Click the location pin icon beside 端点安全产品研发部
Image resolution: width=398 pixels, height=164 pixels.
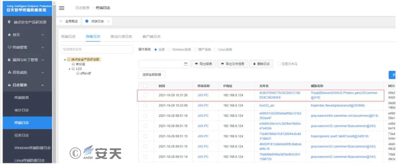click(9, 22)
